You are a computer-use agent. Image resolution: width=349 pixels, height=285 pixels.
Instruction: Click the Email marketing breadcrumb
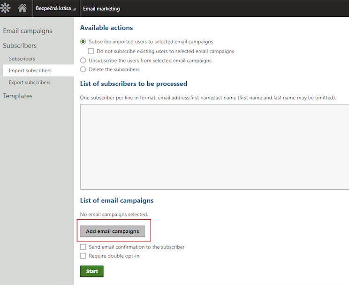(101, 8)
